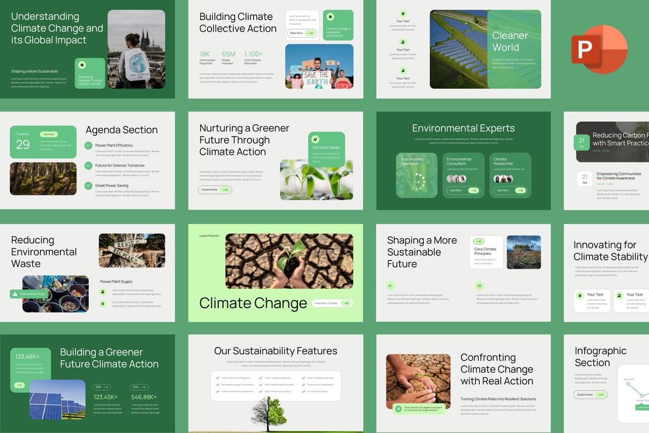
Task: Click the 03 bullet beside Great Power Saving
Action: tap(88, 185)
